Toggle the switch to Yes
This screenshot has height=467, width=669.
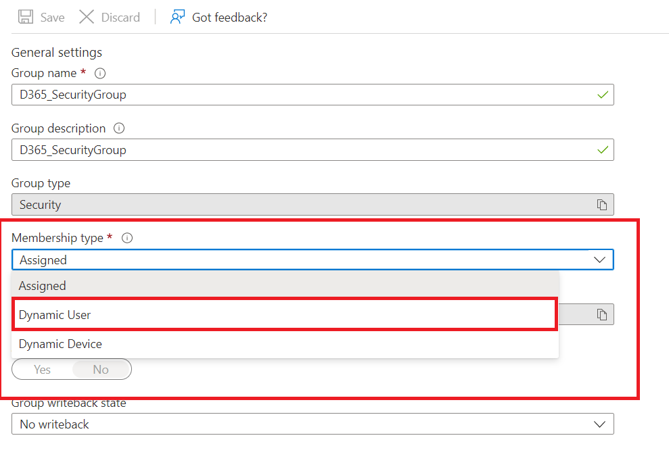(x=43, y=370)
